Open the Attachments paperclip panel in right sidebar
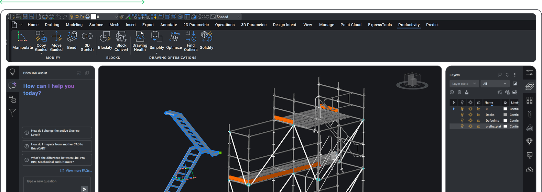Viewport: 542px width, 192px height. (530, 114)
